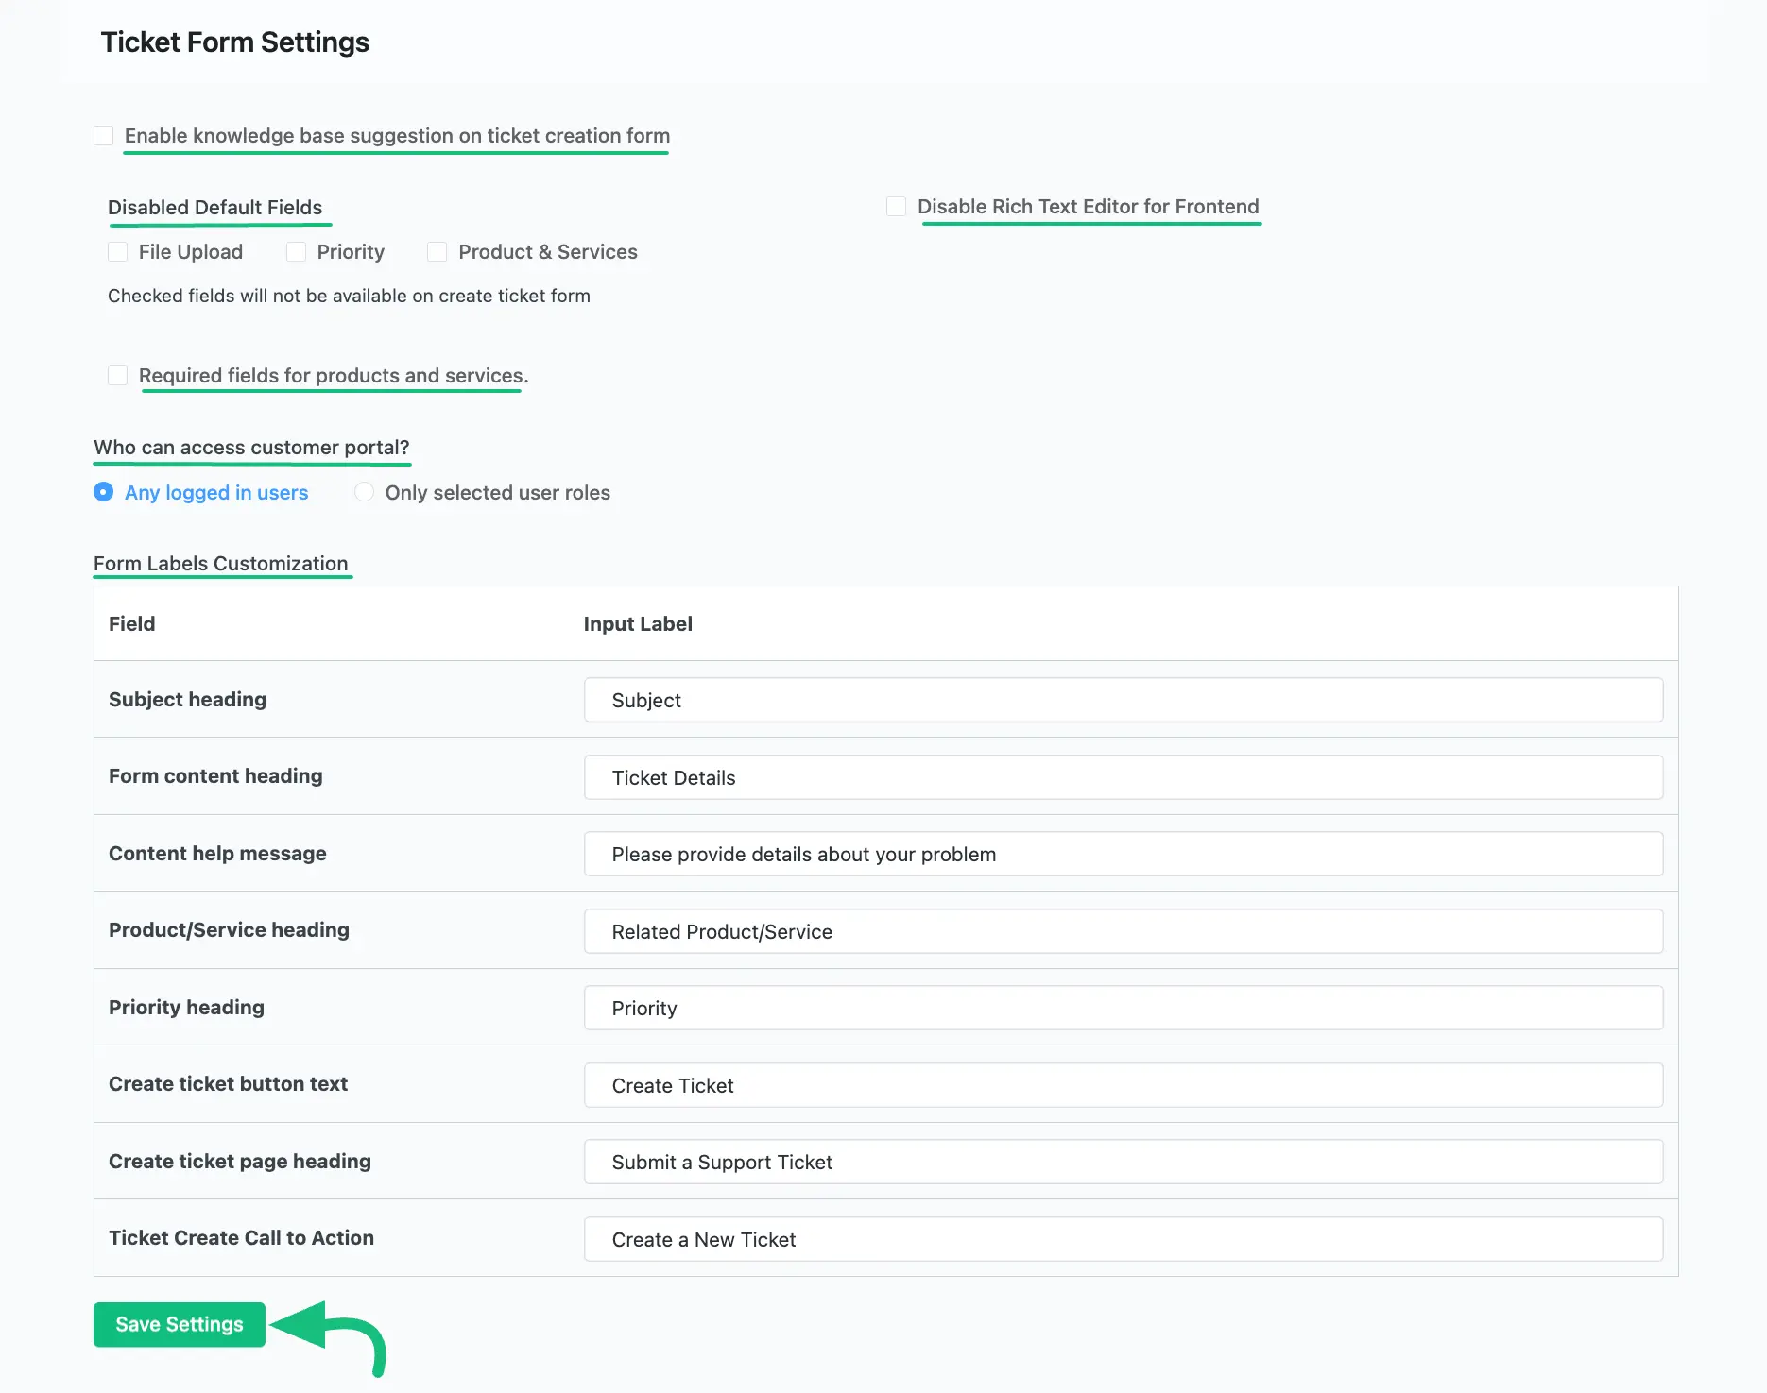Click Save Settings button
The image size is (1767, 1393).
(x=180, y=1325)
